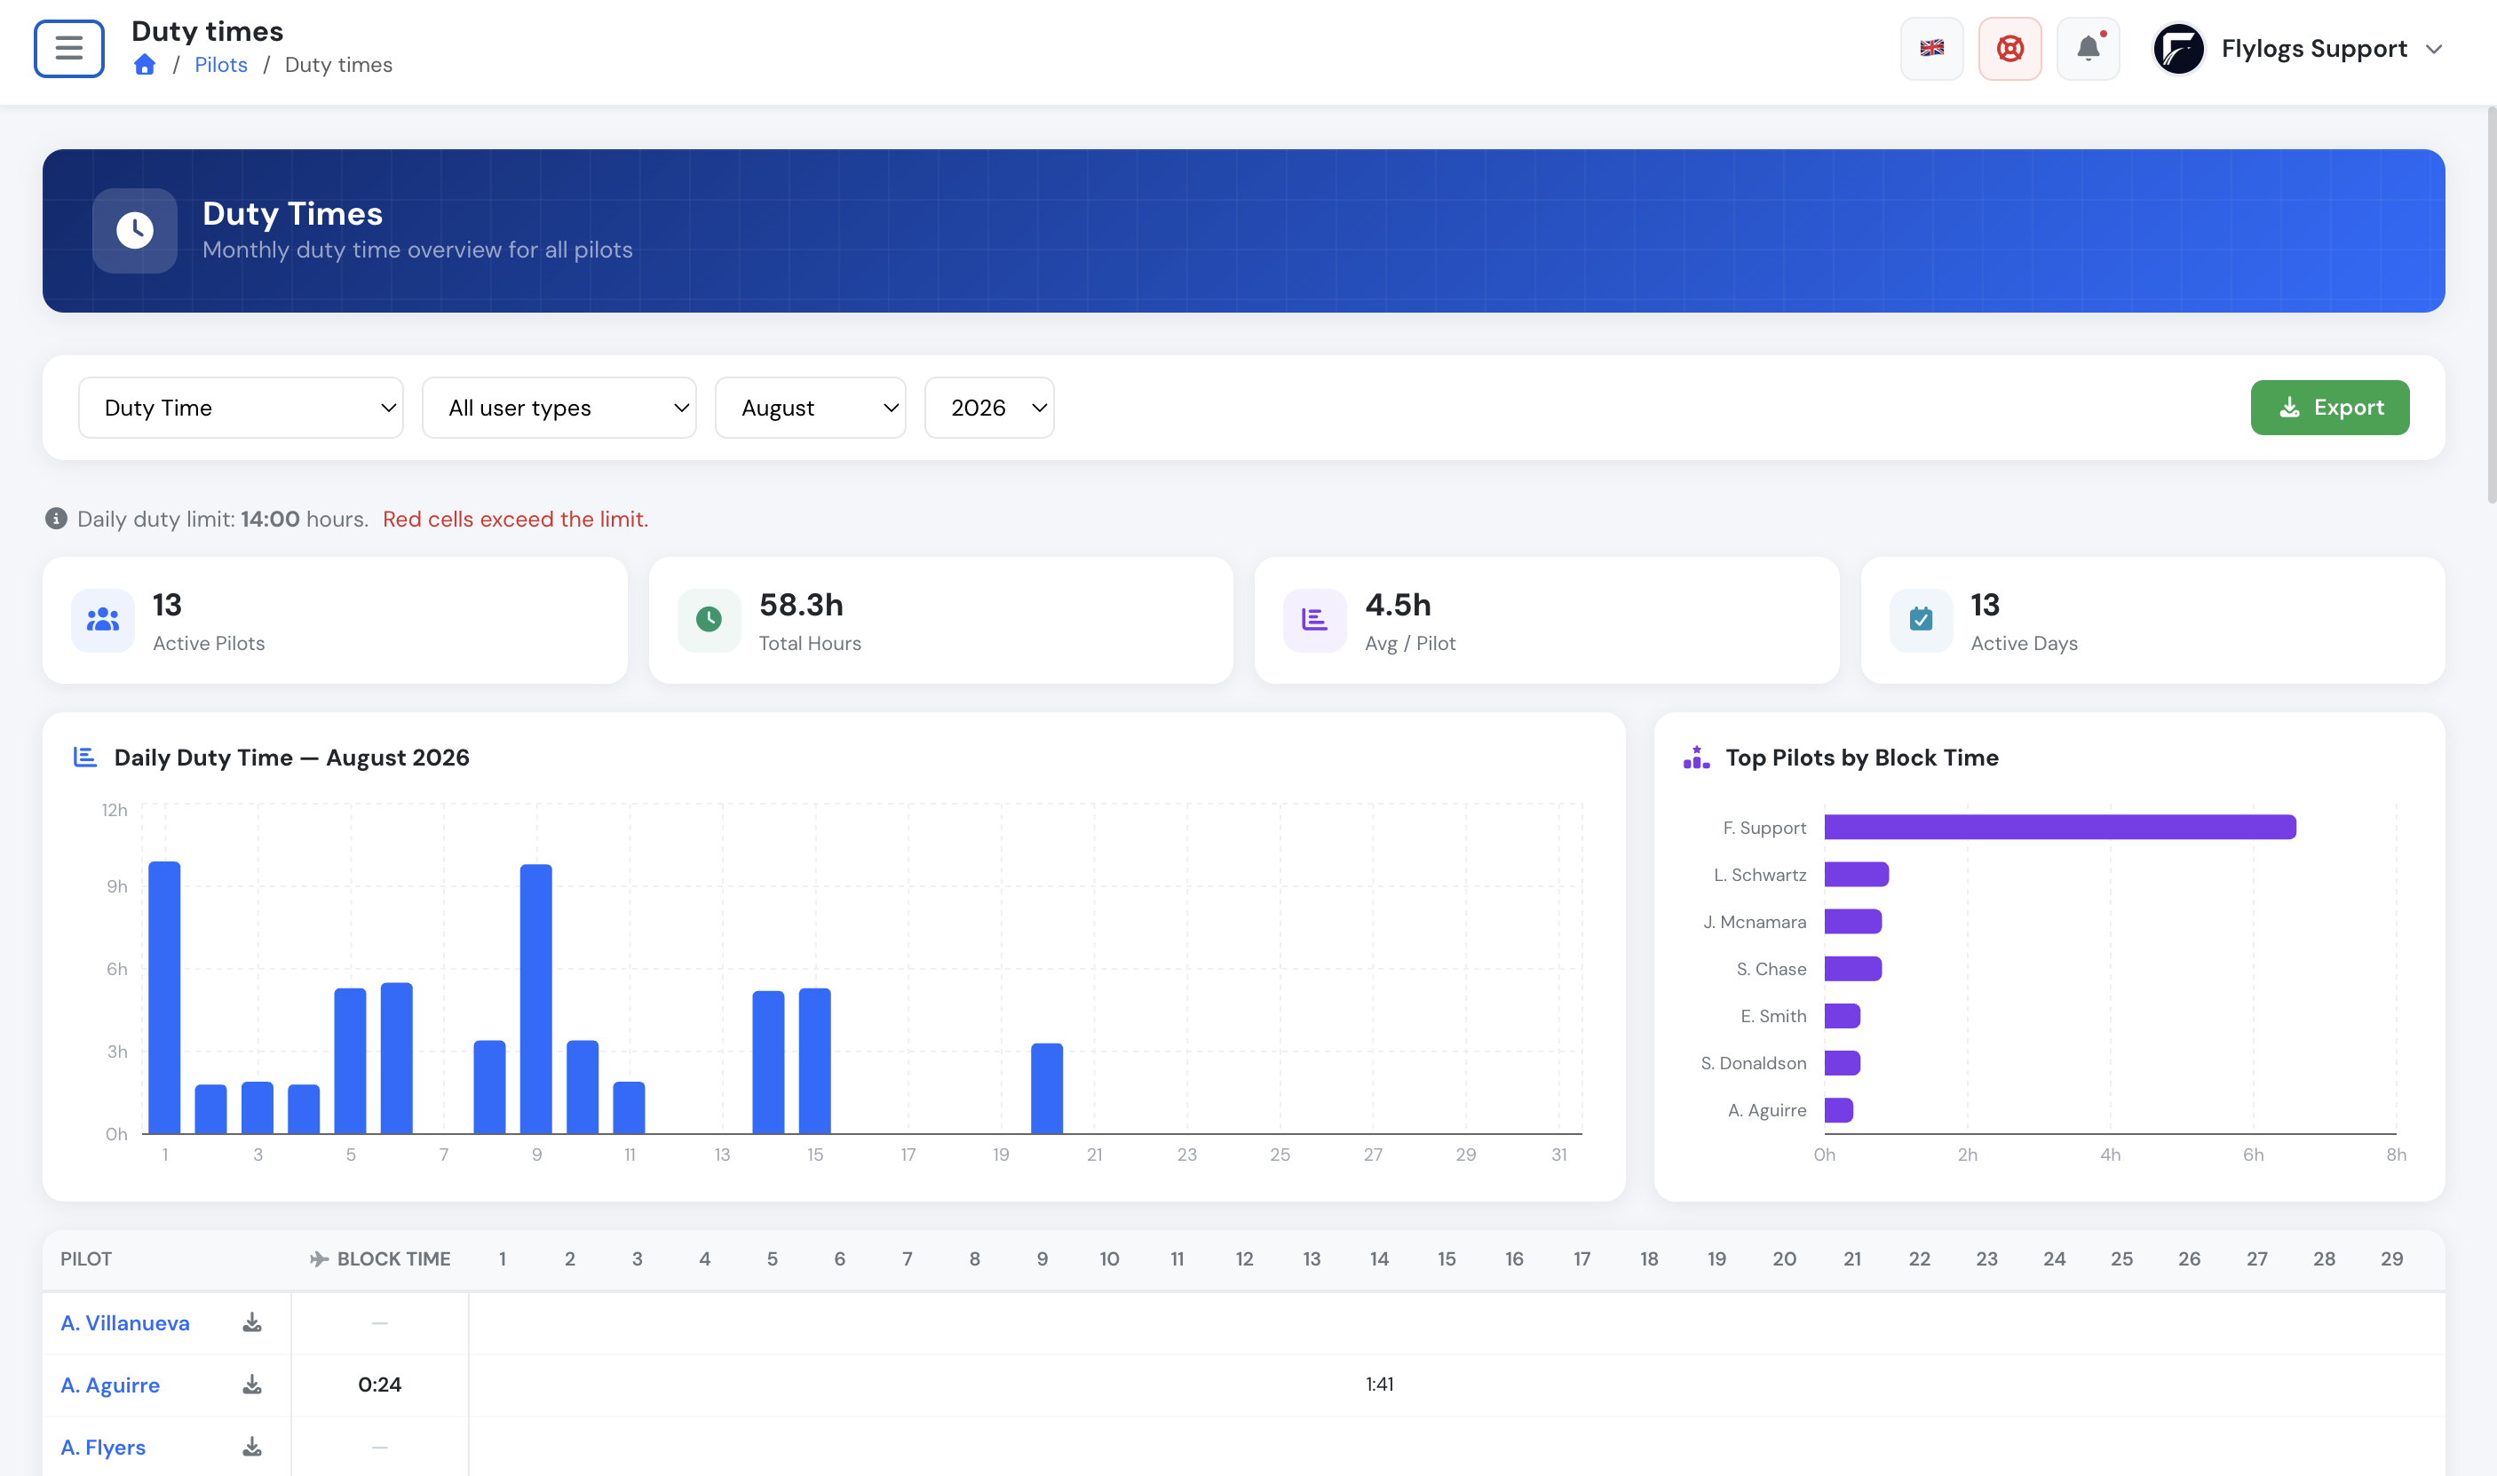Expand the Flylogs Support account menu chevron

(2434, 49)
